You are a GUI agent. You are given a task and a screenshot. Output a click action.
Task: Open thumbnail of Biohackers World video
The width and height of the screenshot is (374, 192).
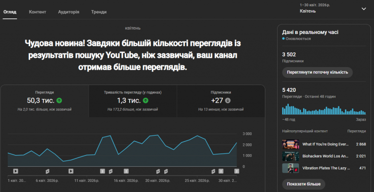[291, 156]
